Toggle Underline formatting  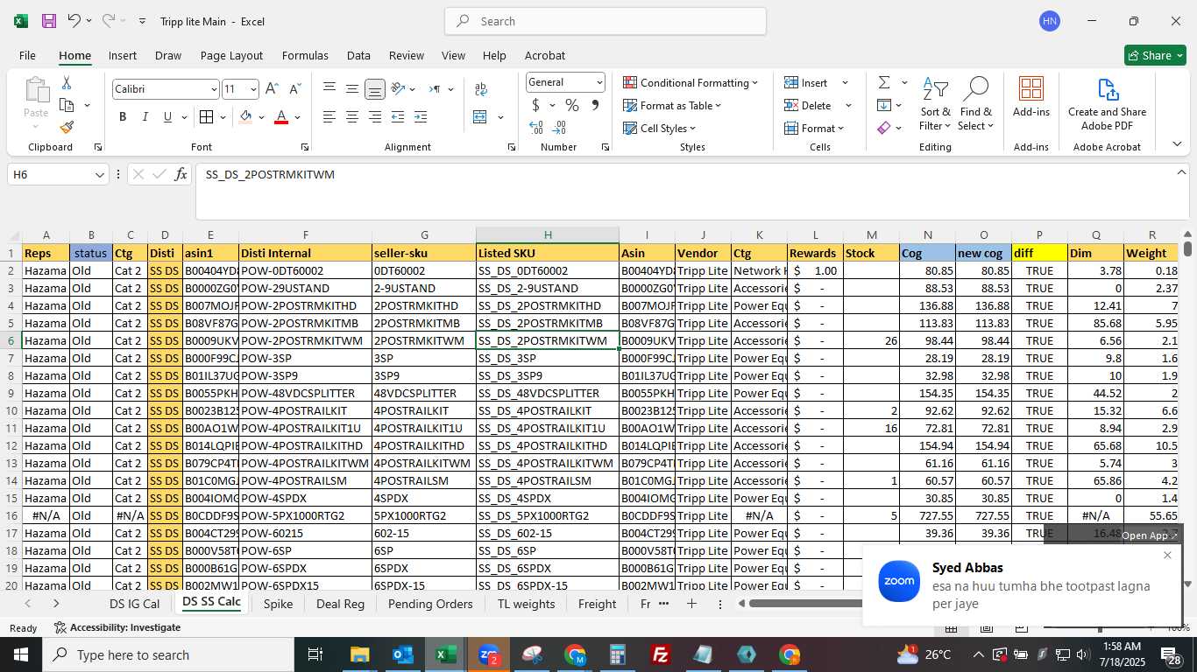(167, 117)
